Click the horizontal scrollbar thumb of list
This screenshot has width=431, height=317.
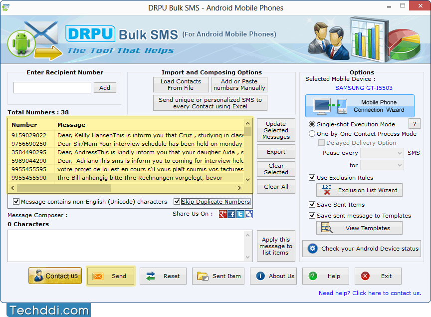coord(64,188)
